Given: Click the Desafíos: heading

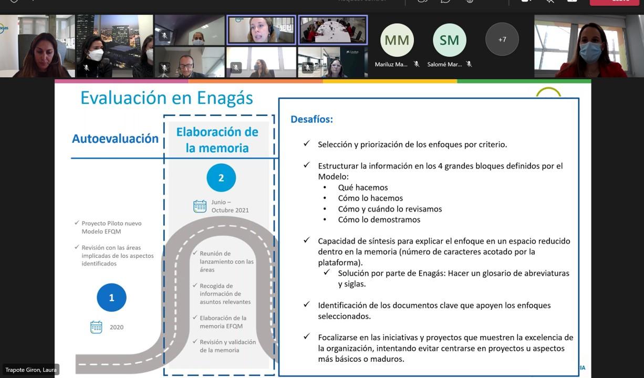Looking at the screenshot, I should (x=312, y=119).
